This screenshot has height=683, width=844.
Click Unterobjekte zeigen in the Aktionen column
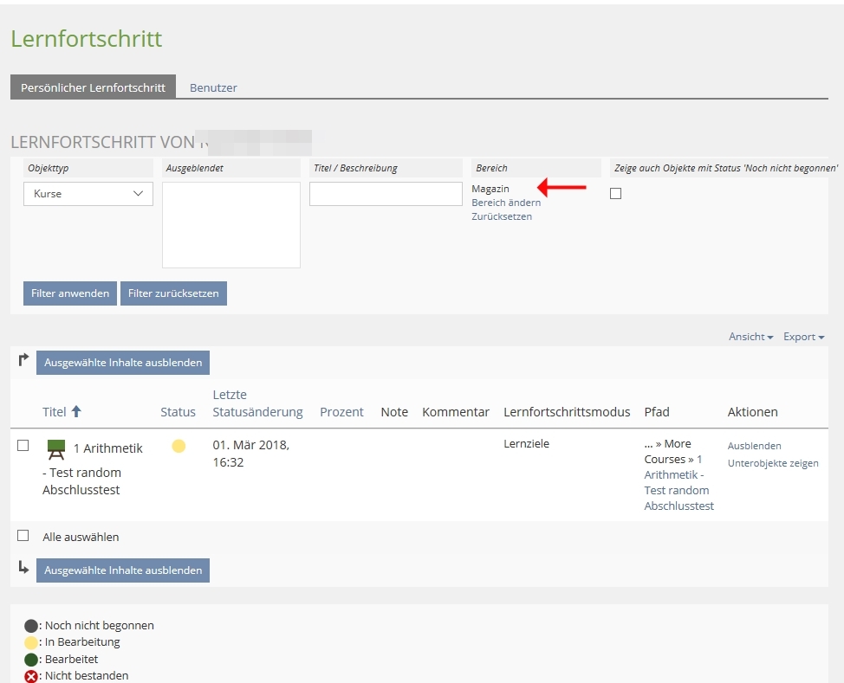(773, 463)
